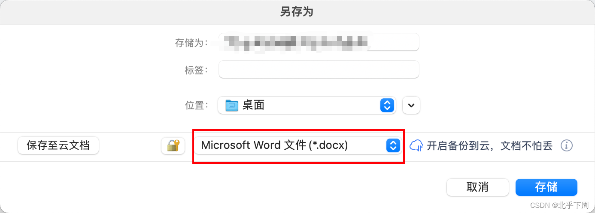
Task: Expand the full file browser chevron button
Action: click(x=411, y=105)
